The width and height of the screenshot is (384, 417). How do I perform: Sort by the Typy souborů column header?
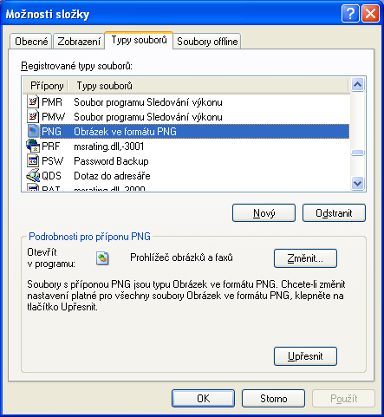click(208, 86)
